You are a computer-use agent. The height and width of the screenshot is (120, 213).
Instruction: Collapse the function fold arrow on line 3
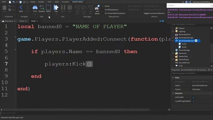[15, 37]
